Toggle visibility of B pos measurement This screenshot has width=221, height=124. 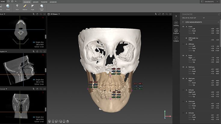tap(183, 55)
